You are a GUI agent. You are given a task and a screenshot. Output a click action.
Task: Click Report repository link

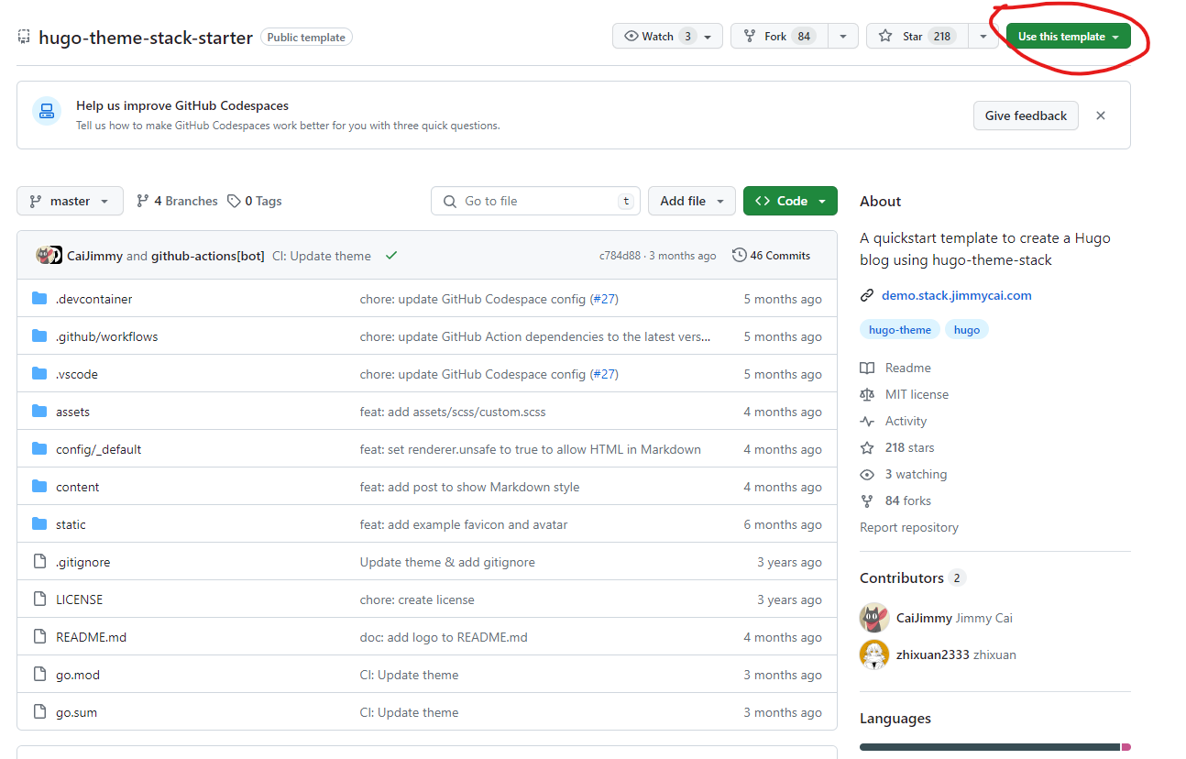tap(909, 527)
